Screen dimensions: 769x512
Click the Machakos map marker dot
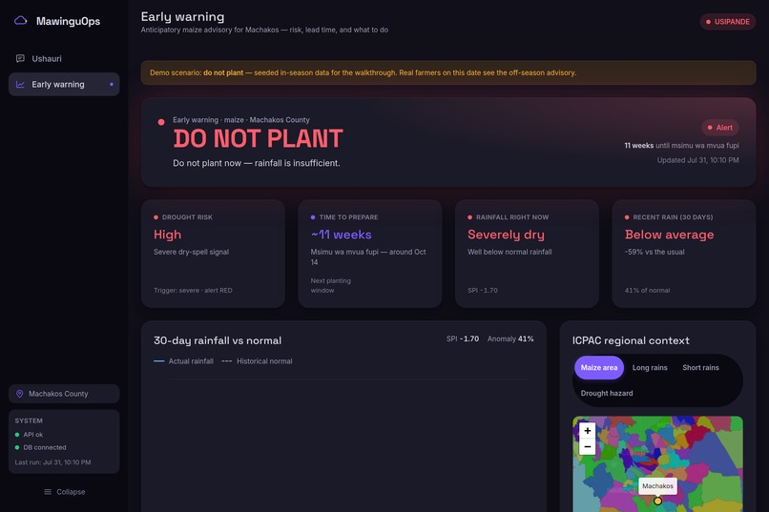pyautogui.click(x=657, y=501)
